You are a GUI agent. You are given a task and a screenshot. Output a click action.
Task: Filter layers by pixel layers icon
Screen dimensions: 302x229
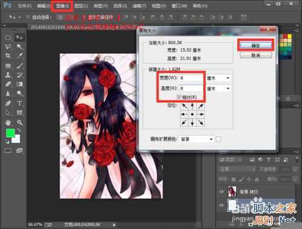pyautogui.click(x=252, y=160)
